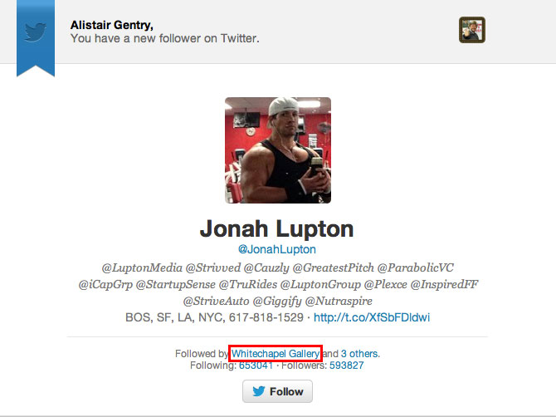
Task: Open the @Nutraspire mention
Action: coord(339,301)
